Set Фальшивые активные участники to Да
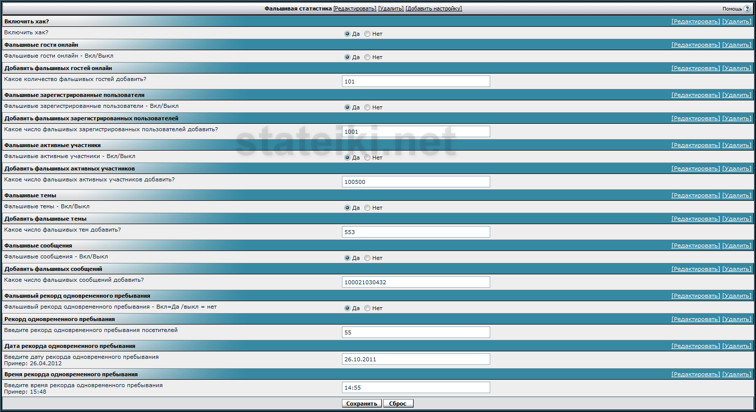756x412 pixels. tap(347, 158)
